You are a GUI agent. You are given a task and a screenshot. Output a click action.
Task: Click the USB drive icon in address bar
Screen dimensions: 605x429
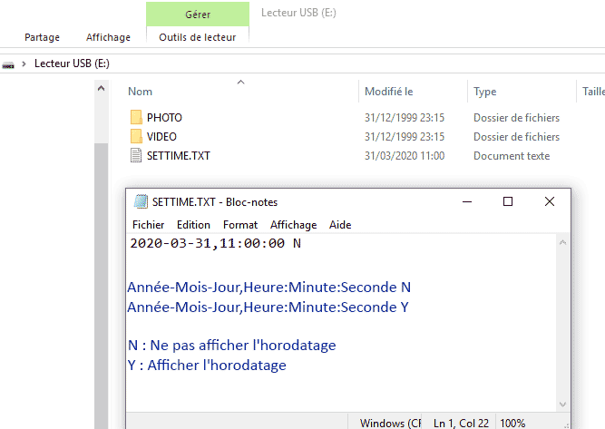point(9,64)
